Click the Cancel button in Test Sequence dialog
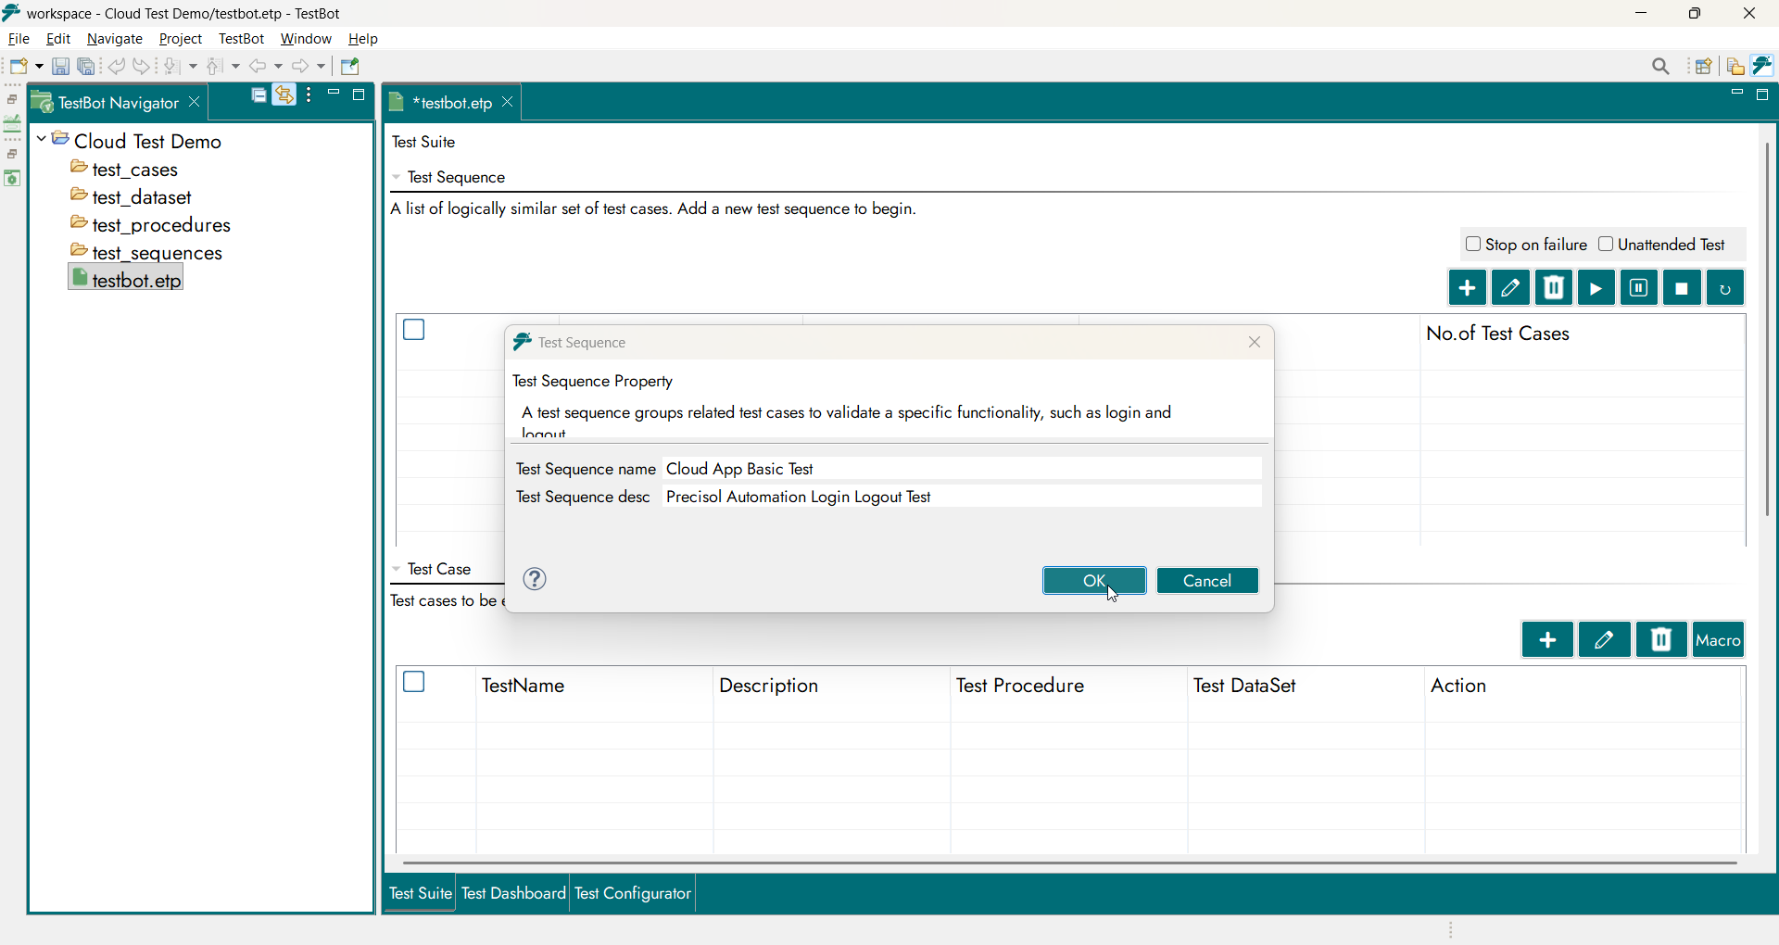Screen dimensions: 1779x945 click(1207, 581)
